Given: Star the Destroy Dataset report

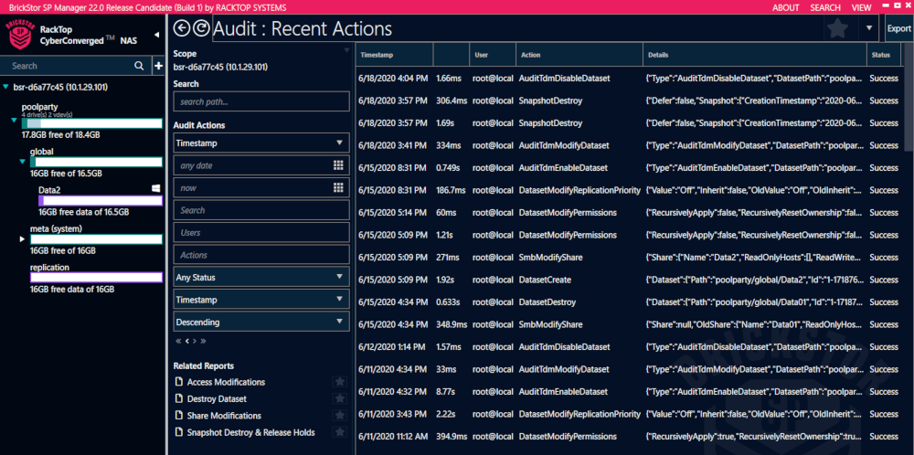Looking at the screenshot, I should (339, 399).
